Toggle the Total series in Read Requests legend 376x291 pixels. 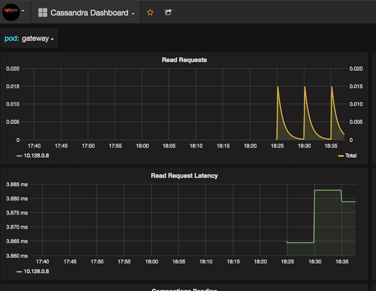point(351,155)
